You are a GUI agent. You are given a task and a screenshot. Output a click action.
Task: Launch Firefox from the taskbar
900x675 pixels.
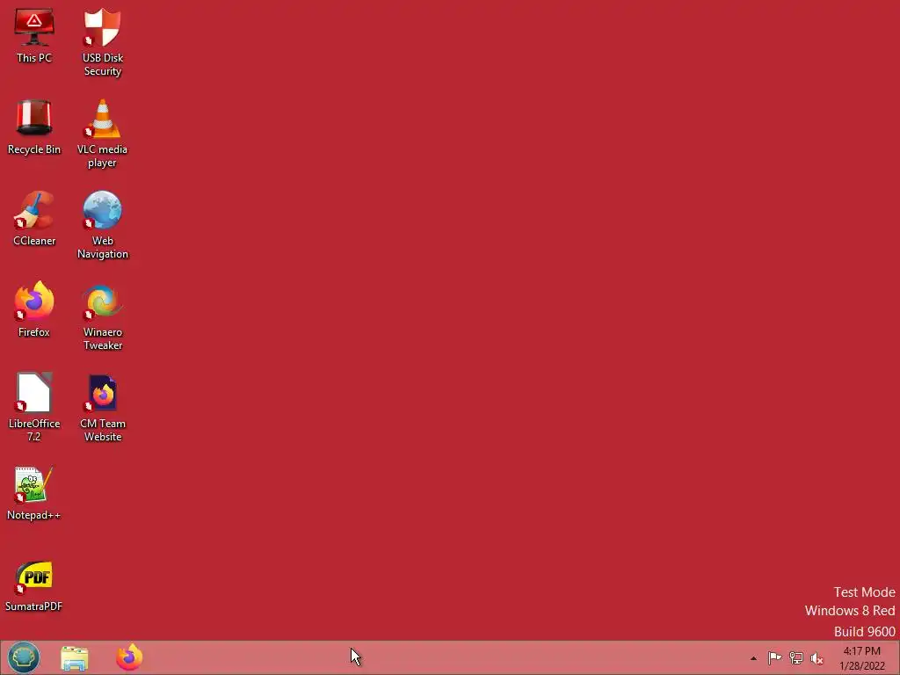click(x=129, y=657)
